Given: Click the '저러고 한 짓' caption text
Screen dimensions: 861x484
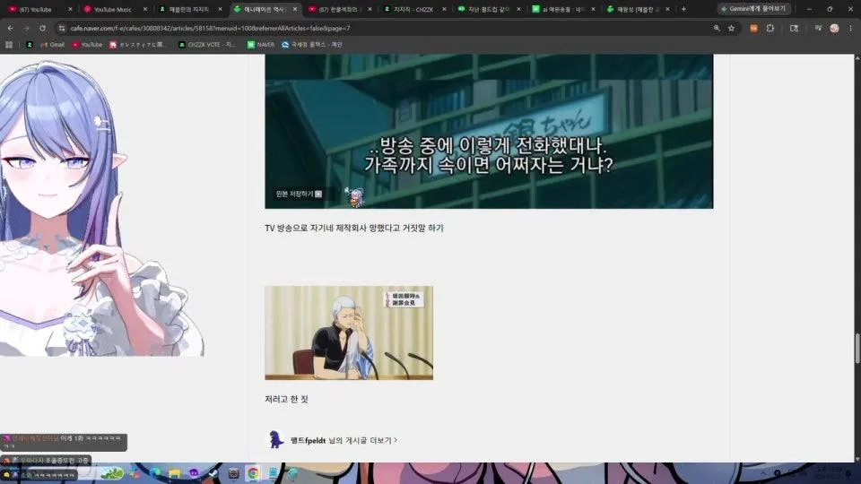Looking at the screenshot, I should point(287,400).
